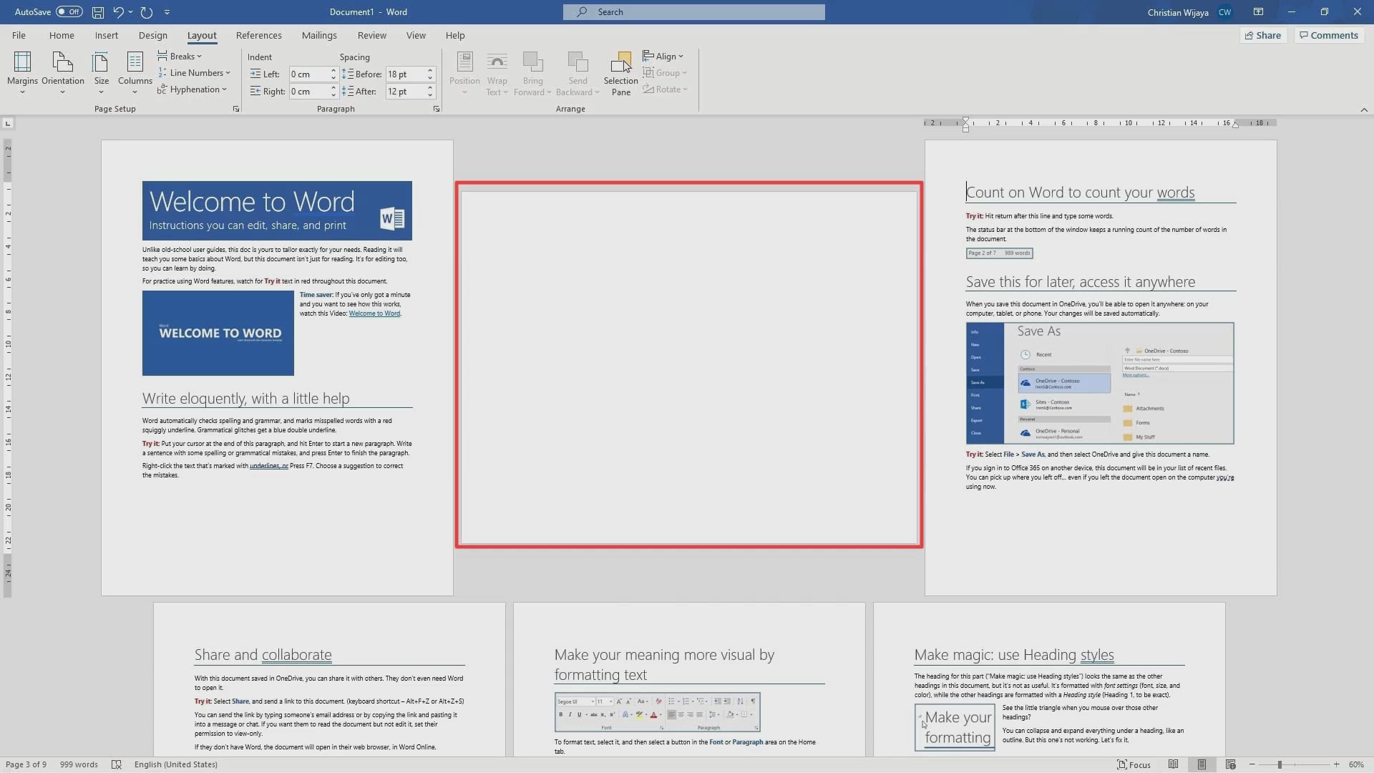Open the Margins menu

tap(22, 73)
